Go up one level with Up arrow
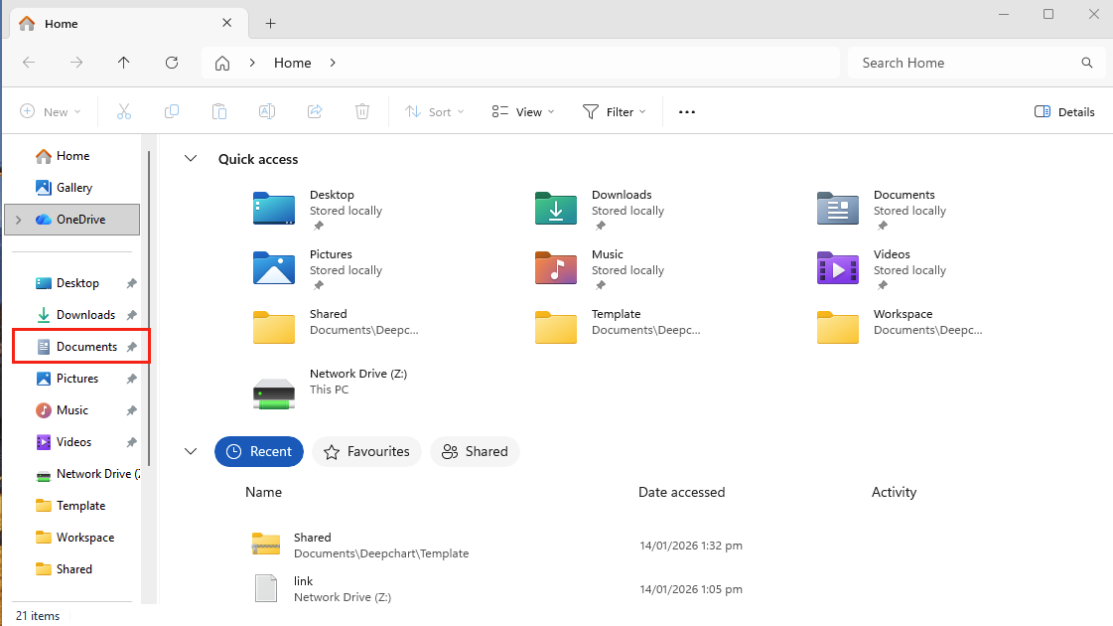Screen dimensions: 1113x626 coord(124,63)
